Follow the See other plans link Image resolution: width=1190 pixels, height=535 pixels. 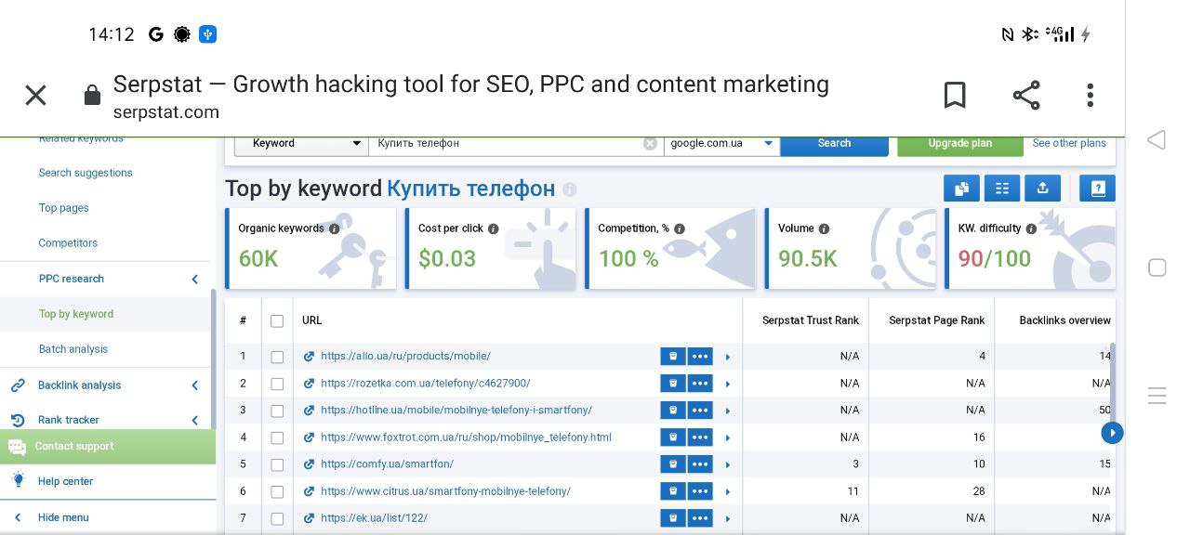(x=1069, y=143)
